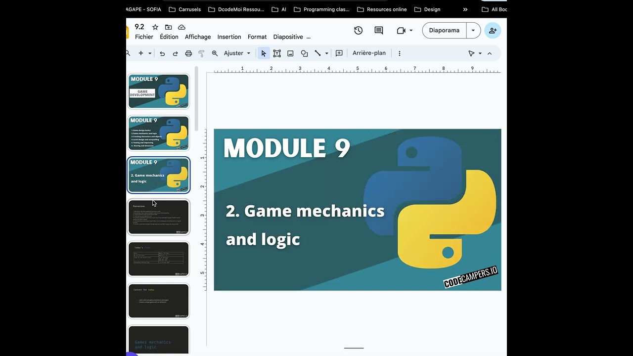The height and width of the screenshot is (356, 633).
Task: Add a comment from the toolbar
Action: point(339,53)
